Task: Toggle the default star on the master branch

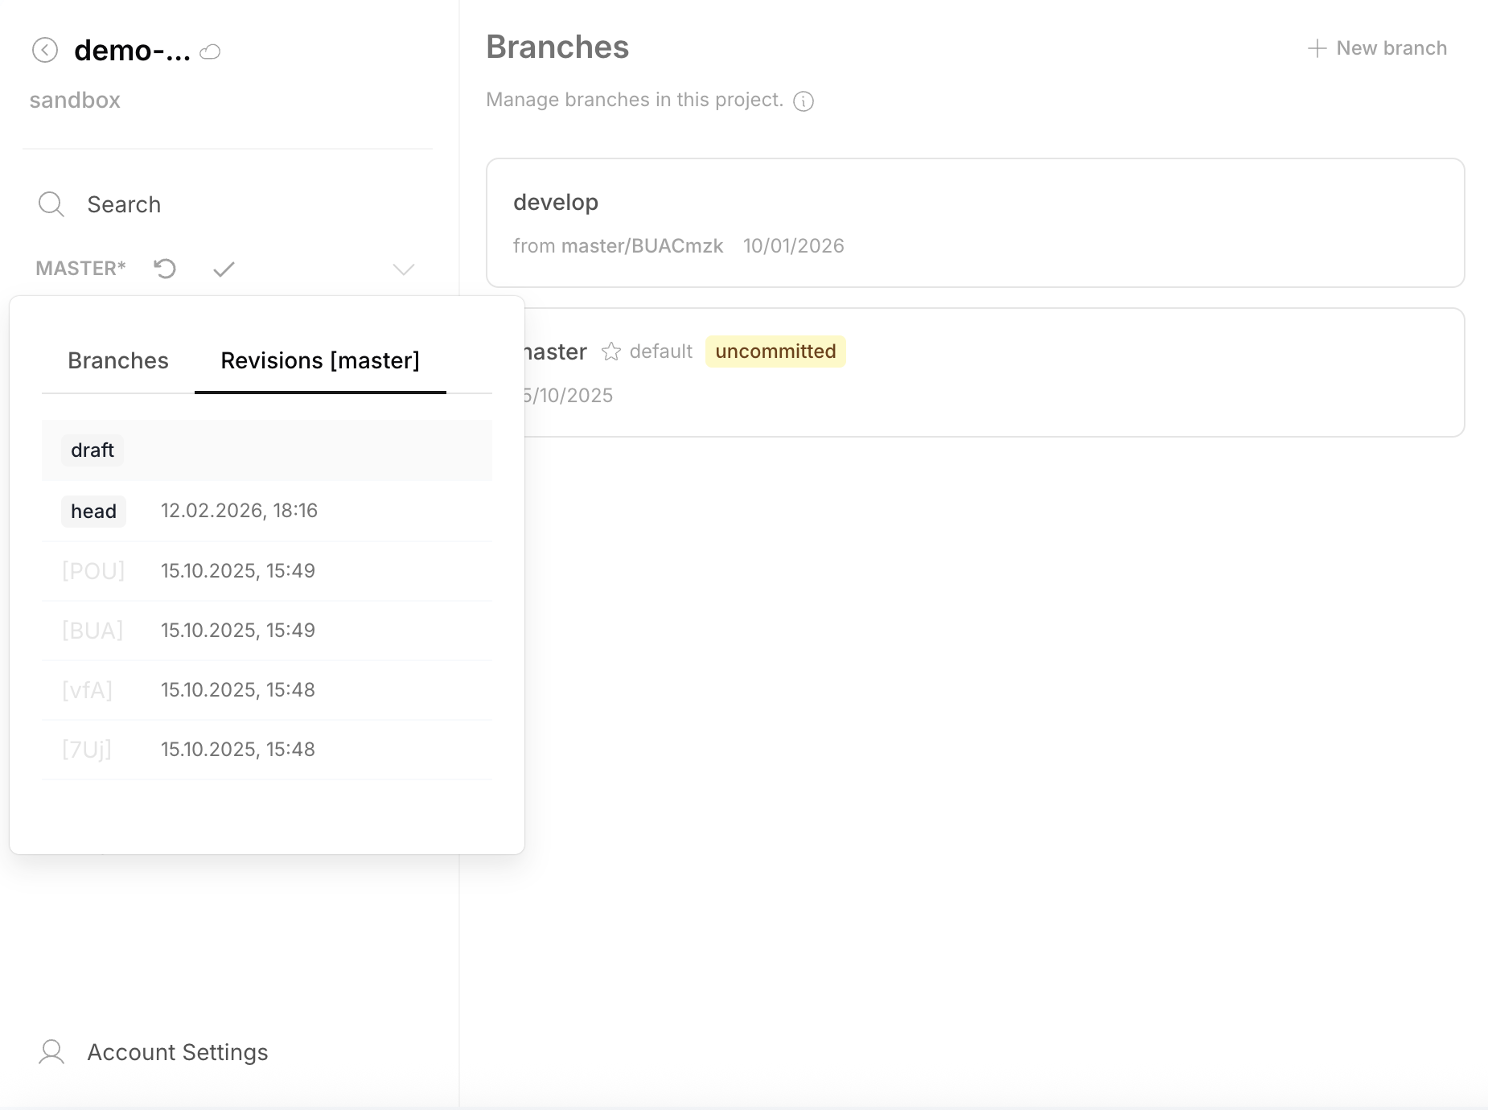Action: click(x=610, y=351)
